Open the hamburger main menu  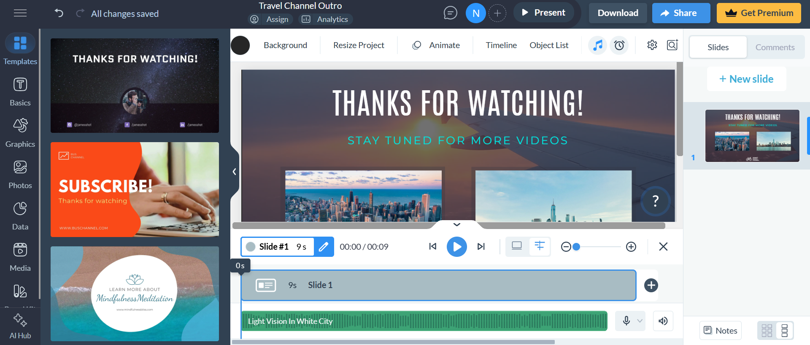pos(20,13)
